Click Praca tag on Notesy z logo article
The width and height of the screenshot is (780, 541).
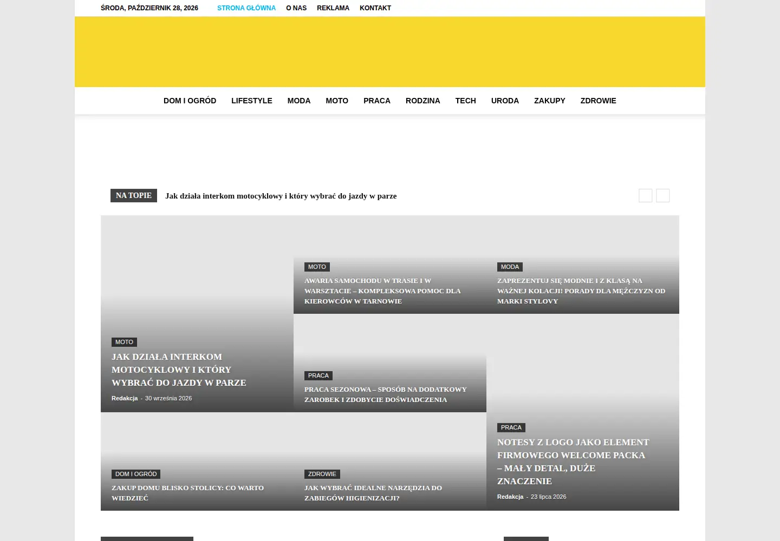pyautogui.click(x=511, y=427)
